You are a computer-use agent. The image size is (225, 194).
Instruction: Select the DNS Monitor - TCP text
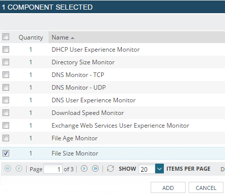78,75
